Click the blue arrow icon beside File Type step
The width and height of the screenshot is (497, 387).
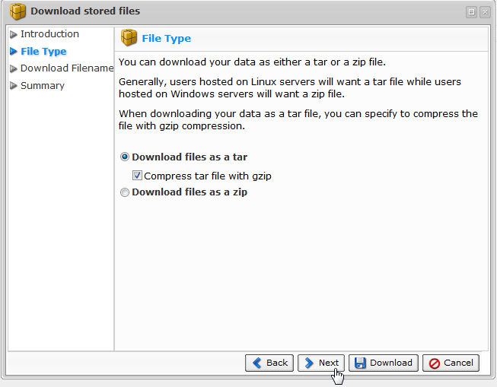coord(13,52)
